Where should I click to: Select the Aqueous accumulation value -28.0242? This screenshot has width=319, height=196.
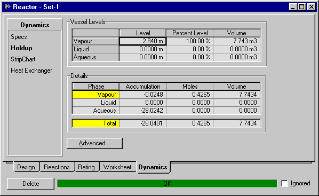coord(143,111)
